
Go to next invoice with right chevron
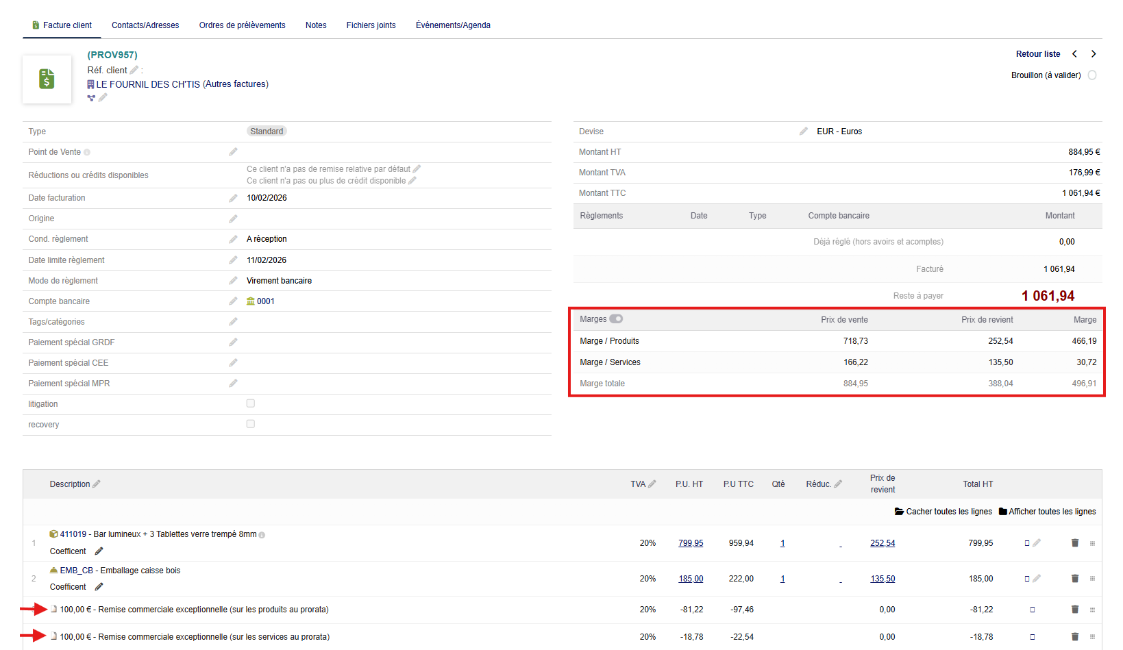1094,54
